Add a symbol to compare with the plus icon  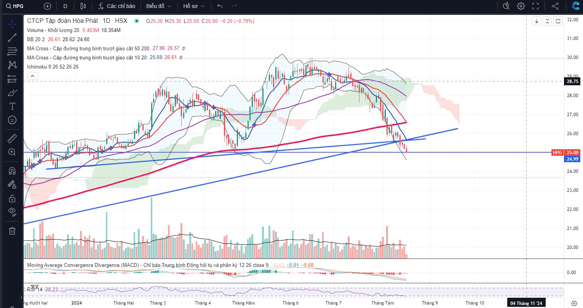click(47, 6)
